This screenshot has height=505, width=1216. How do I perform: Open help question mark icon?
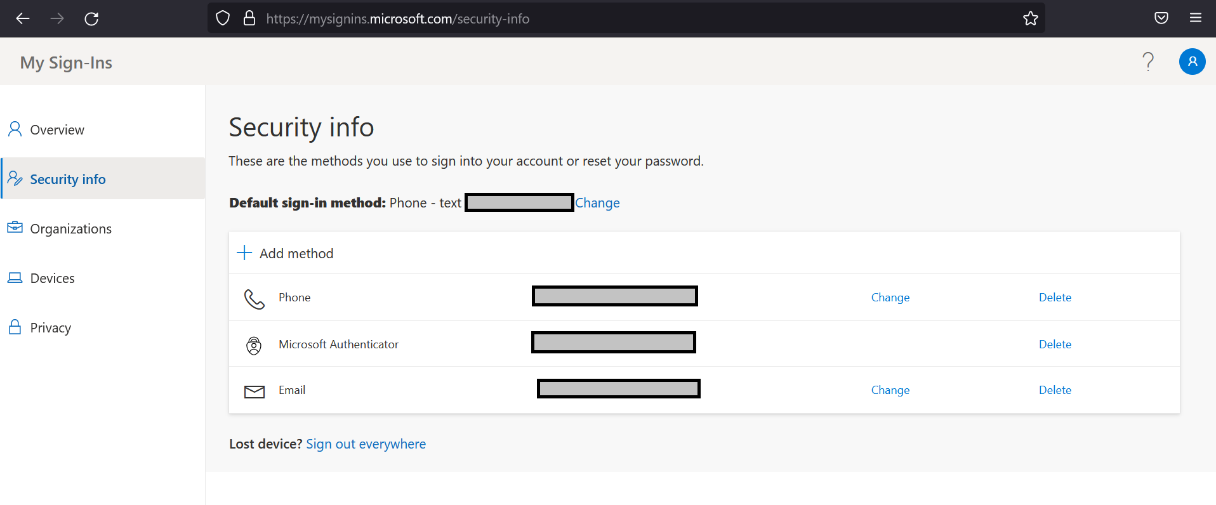tap(1148, 62)
